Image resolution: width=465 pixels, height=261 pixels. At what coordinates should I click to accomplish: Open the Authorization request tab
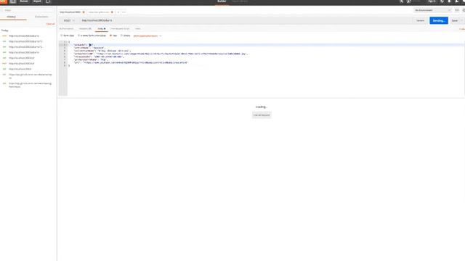66,29
